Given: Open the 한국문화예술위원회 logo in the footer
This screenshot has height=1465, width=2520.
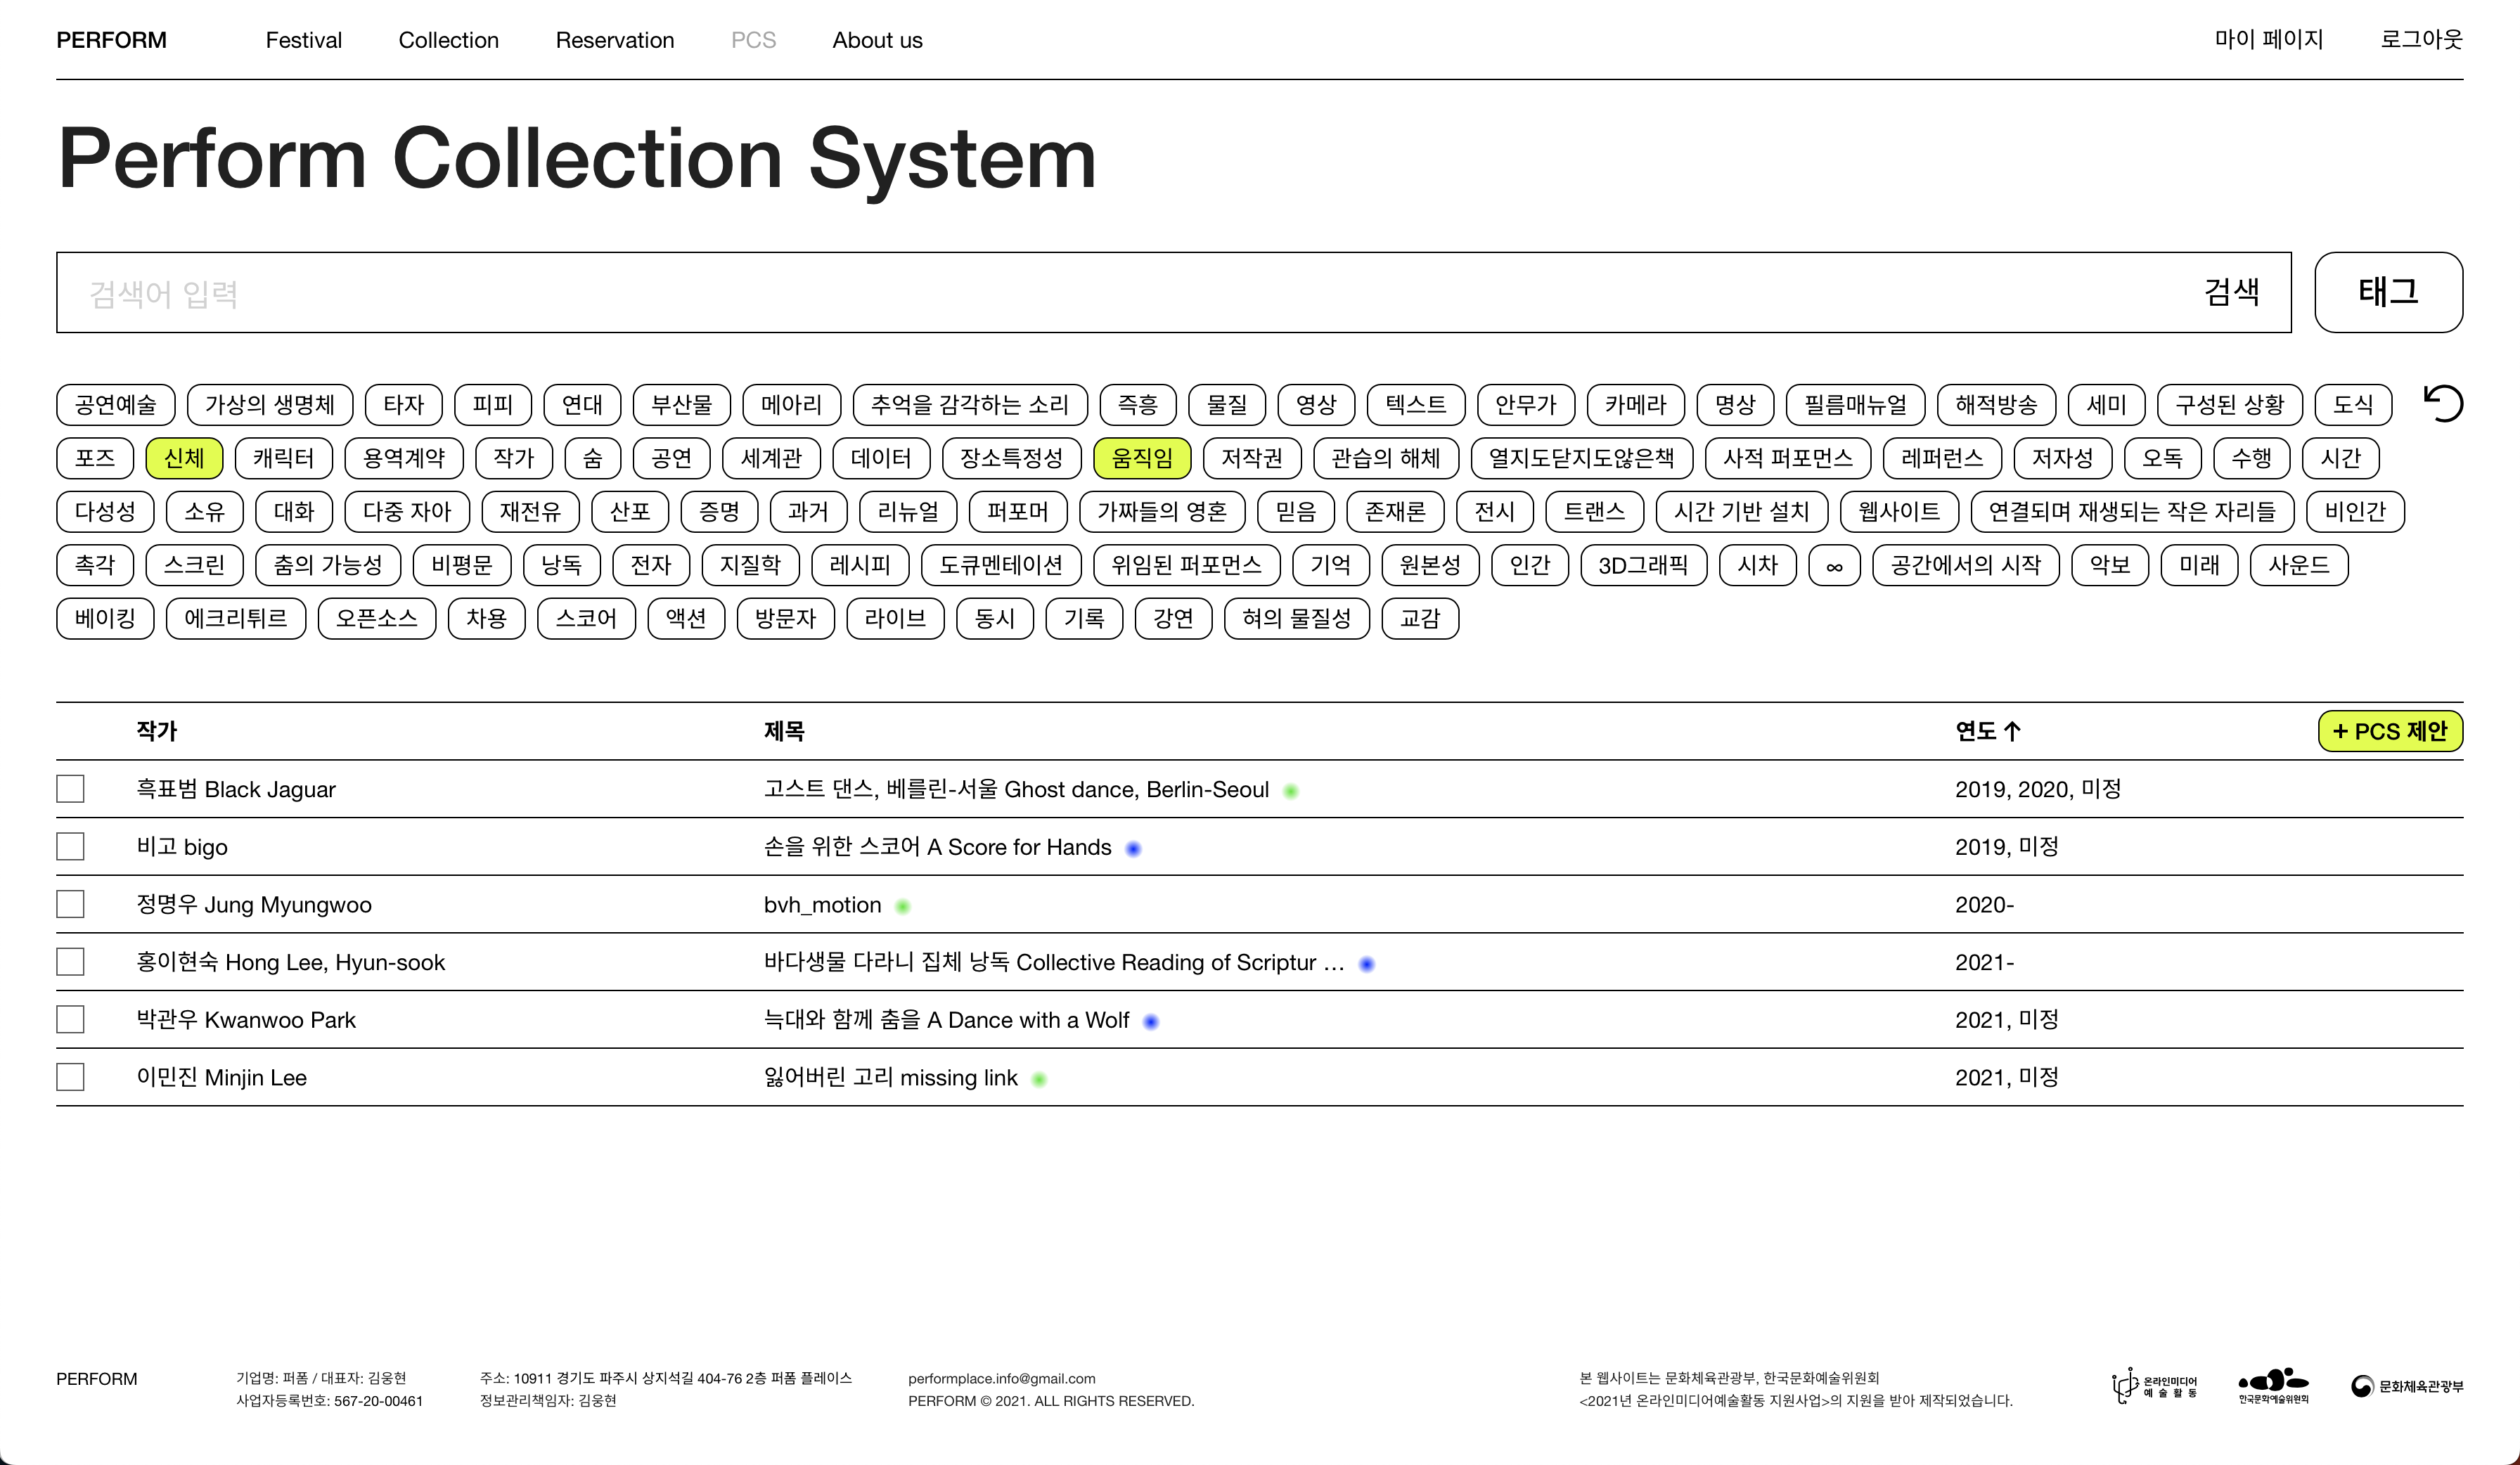Looking at the screenshot, I should pyautogui.click(x=2273, y=1386).
